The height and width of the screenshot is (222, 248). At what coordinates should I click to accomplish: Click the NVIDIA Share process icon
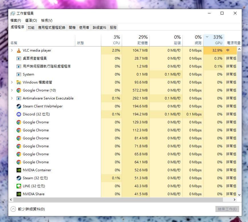point(18,194)
